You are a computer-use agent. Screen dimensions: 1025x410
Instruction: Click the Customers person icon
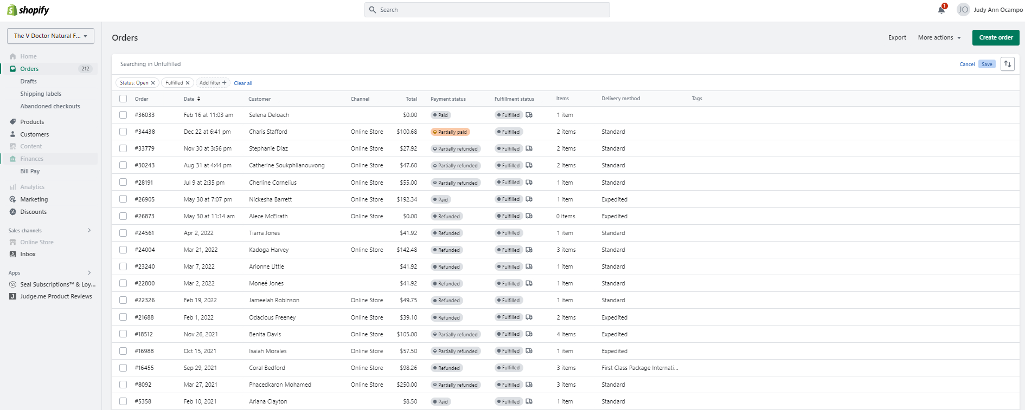[12, 134]
